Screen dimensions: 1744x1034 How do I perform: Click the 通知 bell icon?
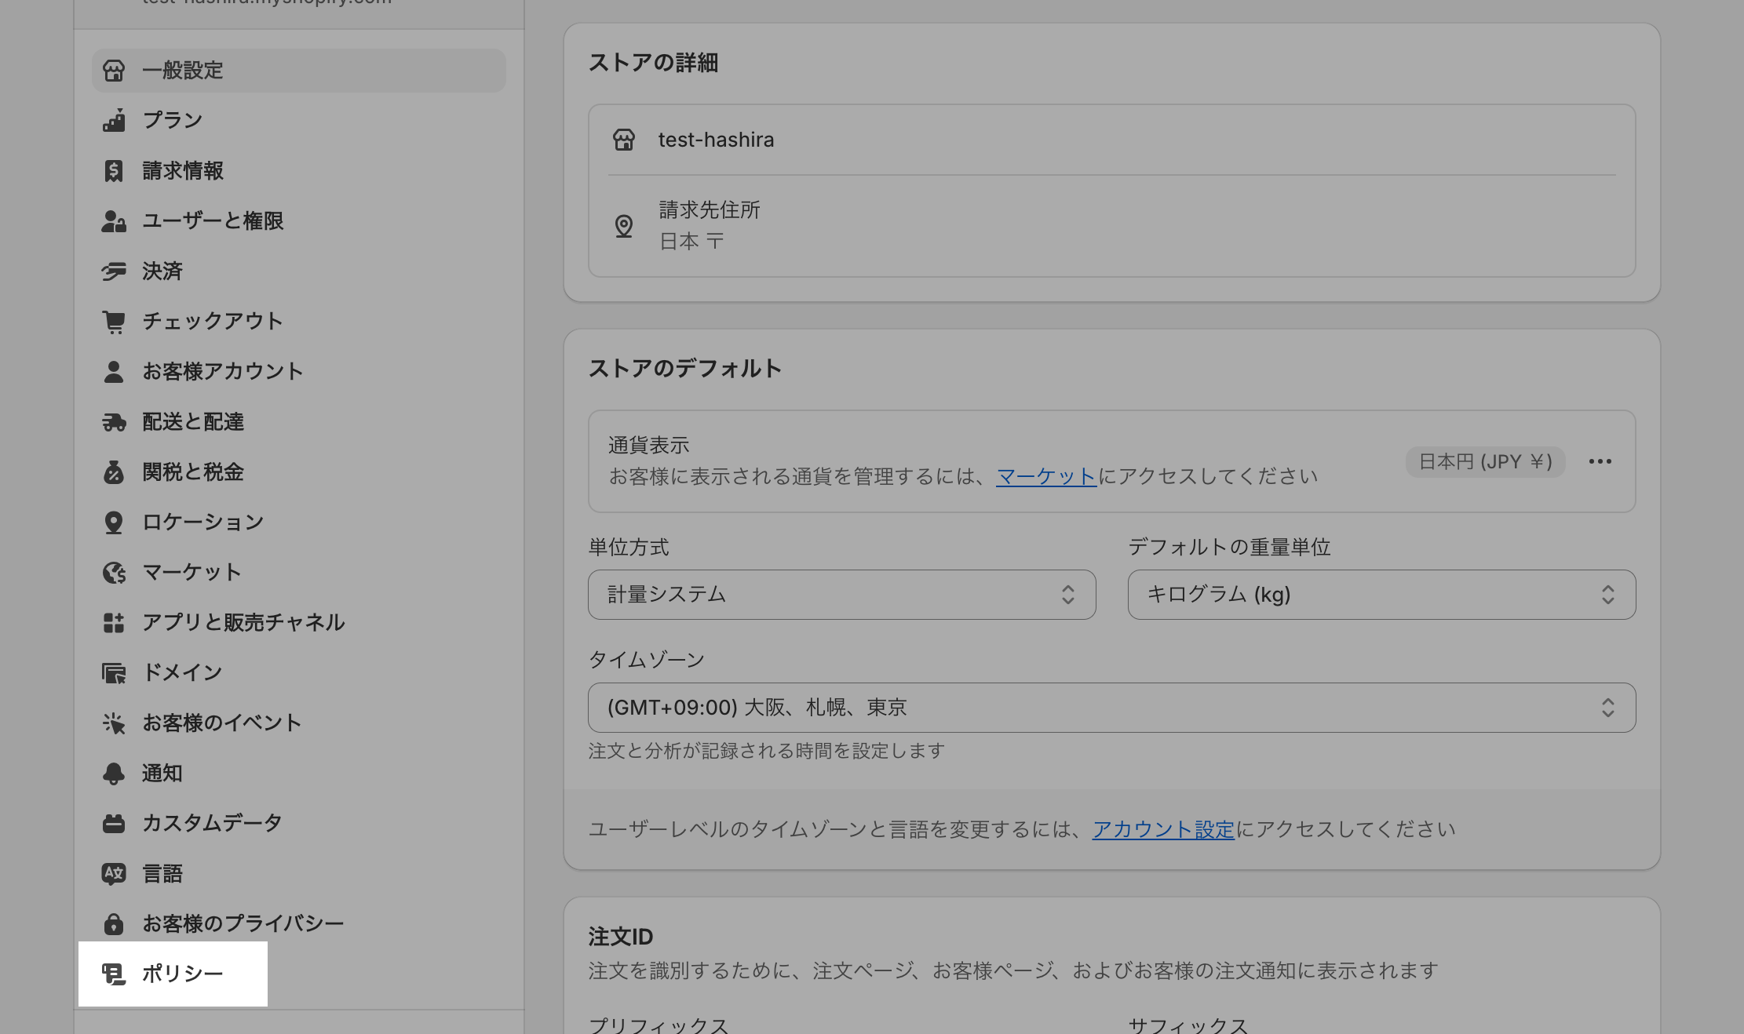[114, 774]
